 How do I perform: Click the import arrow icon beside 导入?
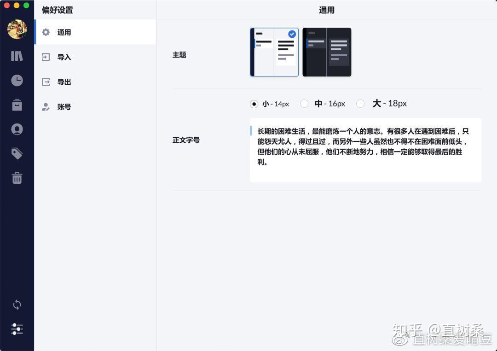coord(46,57)
